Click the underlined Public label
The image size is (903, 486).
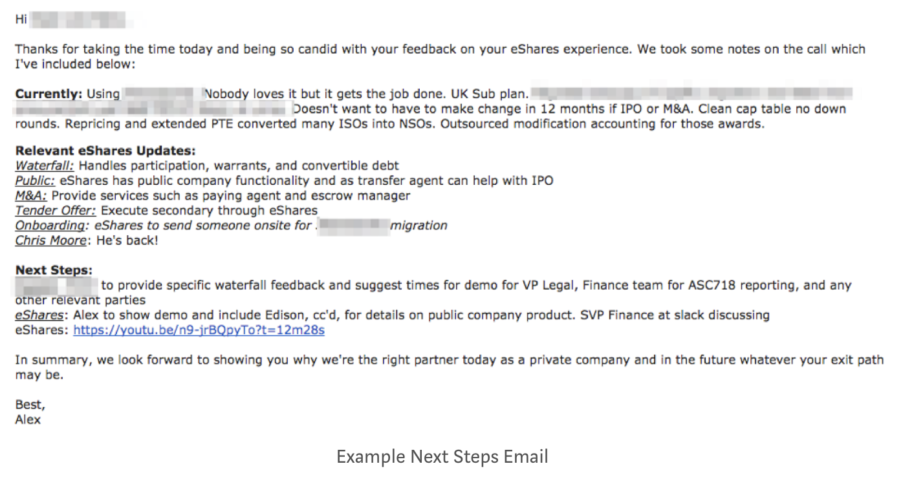coord(35,181)
